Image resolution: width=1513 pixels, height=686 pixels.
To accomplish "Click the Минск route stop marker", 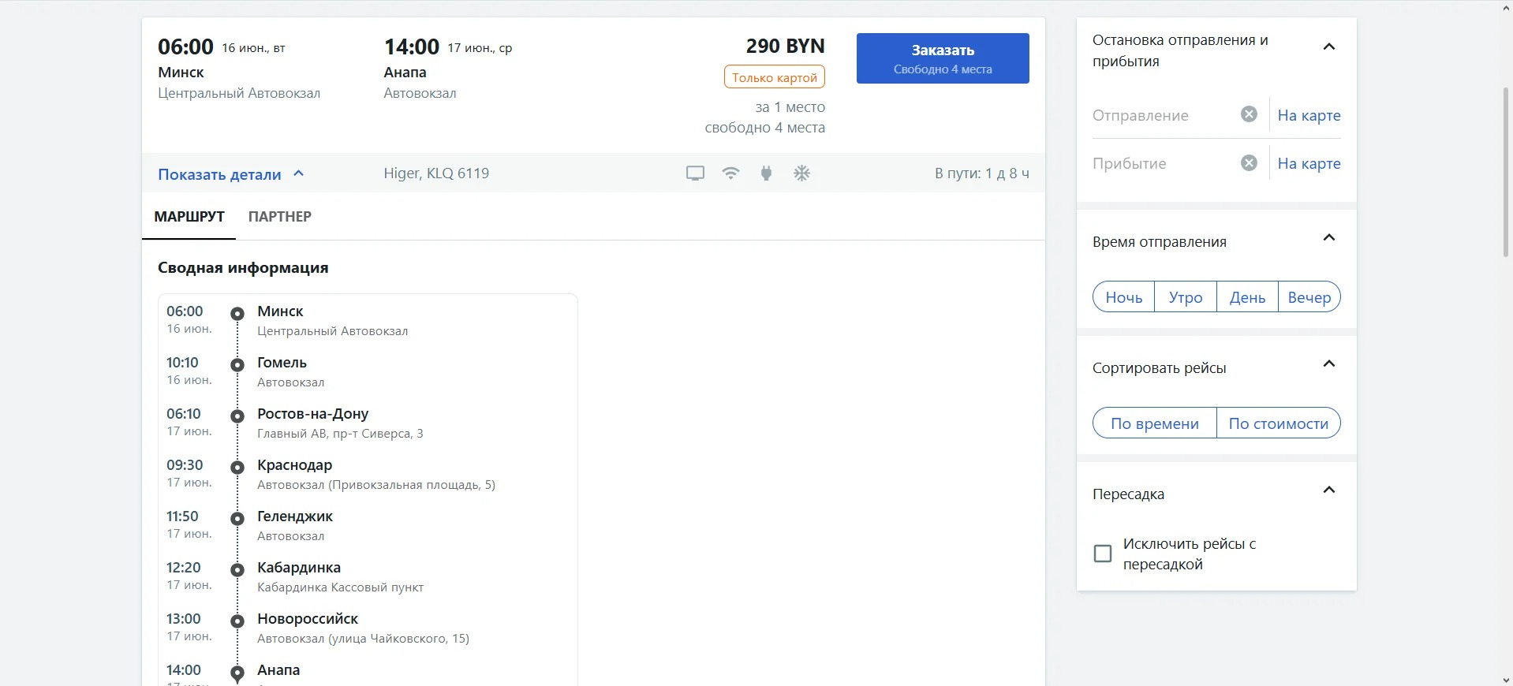I will (x=237, y=314).
